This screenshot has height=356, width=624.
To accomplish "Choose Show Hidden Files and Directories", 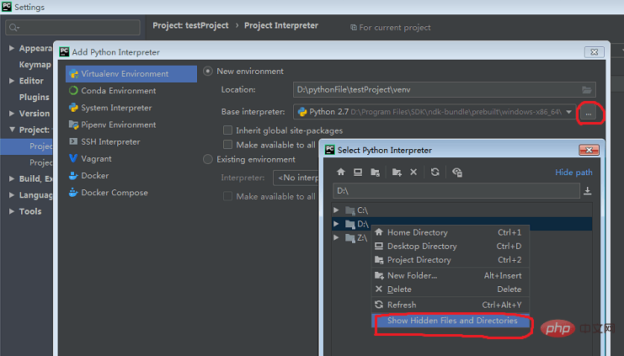I will pos(450,321).
